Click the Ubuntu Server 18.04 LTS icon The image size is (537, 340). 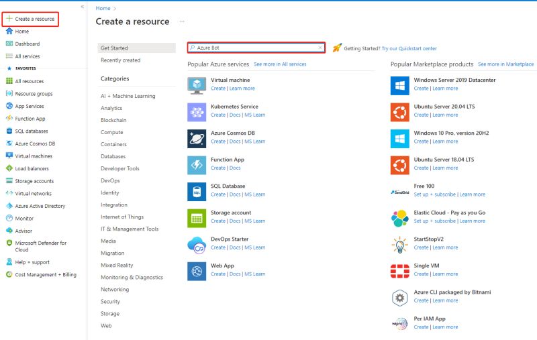pos(399,165)
